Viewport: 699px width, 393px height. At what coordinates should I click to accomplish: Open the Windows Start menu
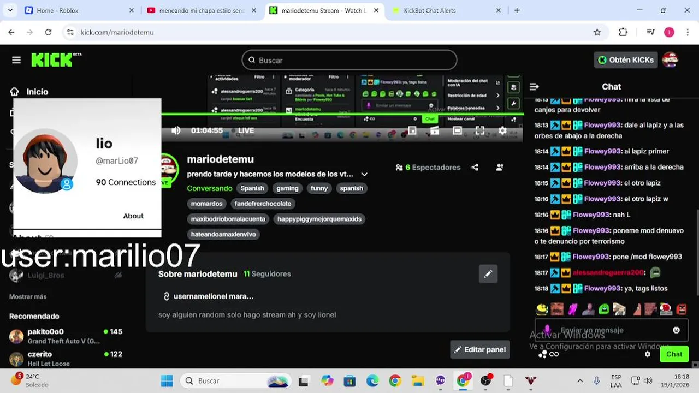[167, 380]
